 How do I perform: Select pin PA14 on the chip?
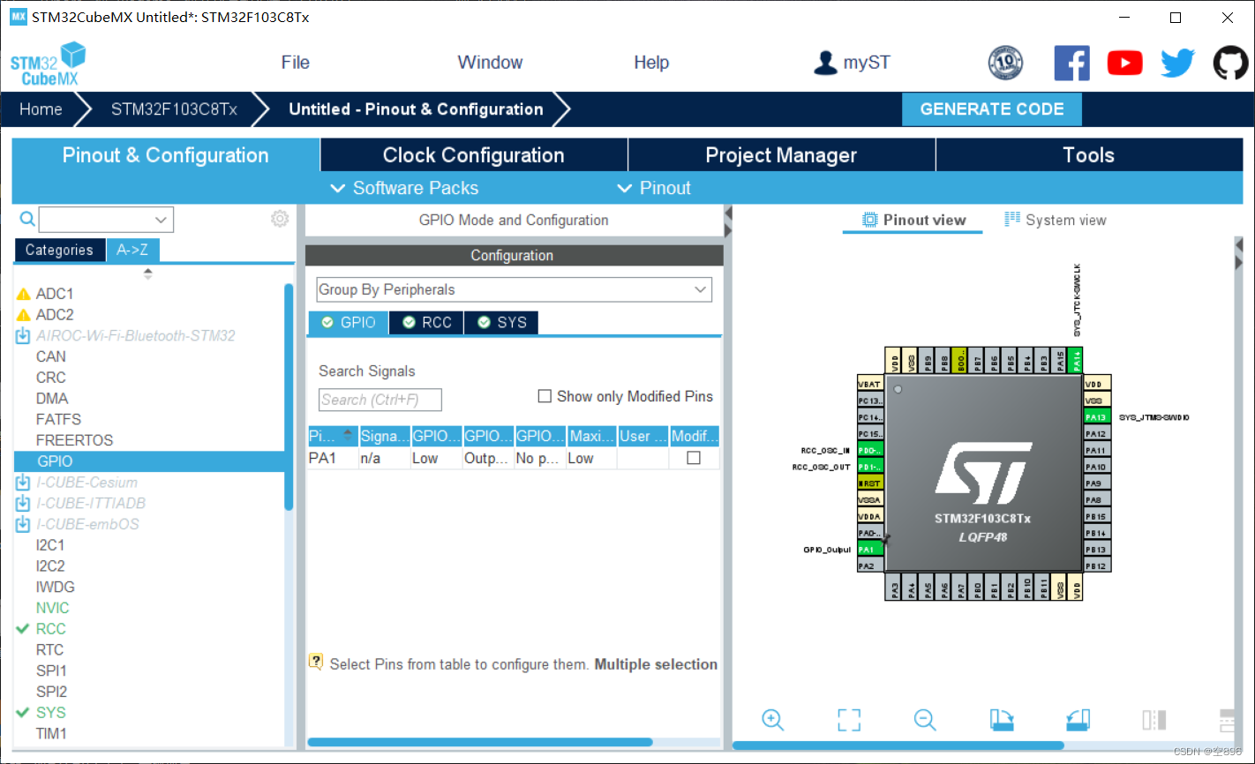pyautogui.click(x=1077, y=360)
